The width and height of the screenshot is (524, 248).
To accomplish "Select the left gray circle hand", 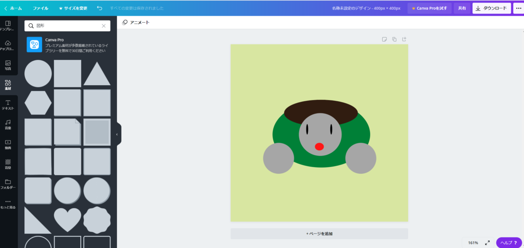I will coord(279,158).
